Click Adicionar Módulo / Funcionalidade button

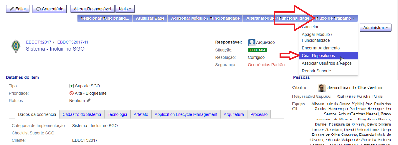coord(205,18)
